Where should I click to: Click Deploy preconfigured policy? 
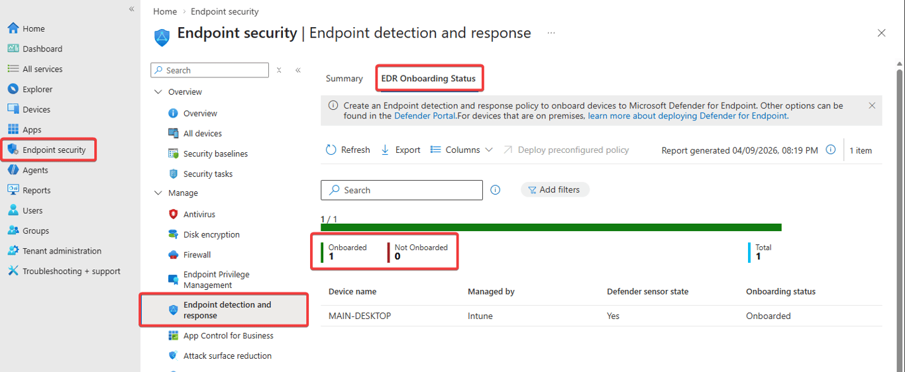click(x=566, y=150)
